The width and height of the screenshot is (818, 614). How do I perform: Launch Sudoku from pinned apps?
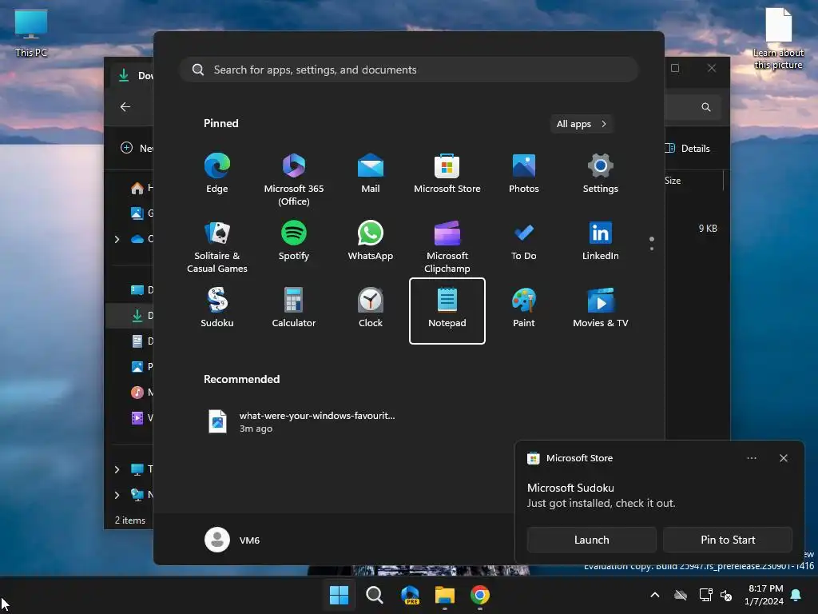coord(217,308)
